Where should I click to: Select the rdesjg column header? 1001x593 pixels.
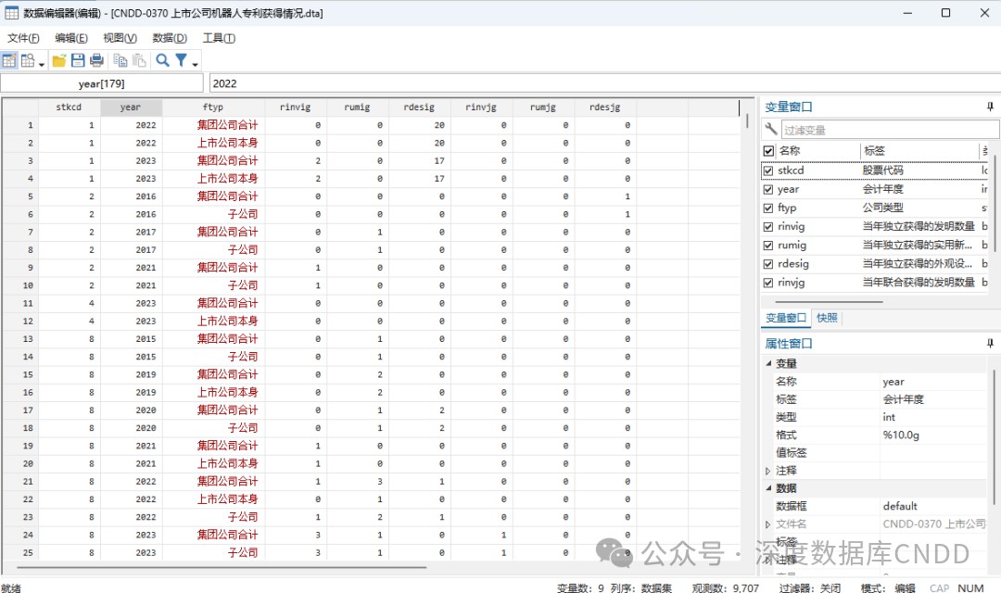point(604,107)
